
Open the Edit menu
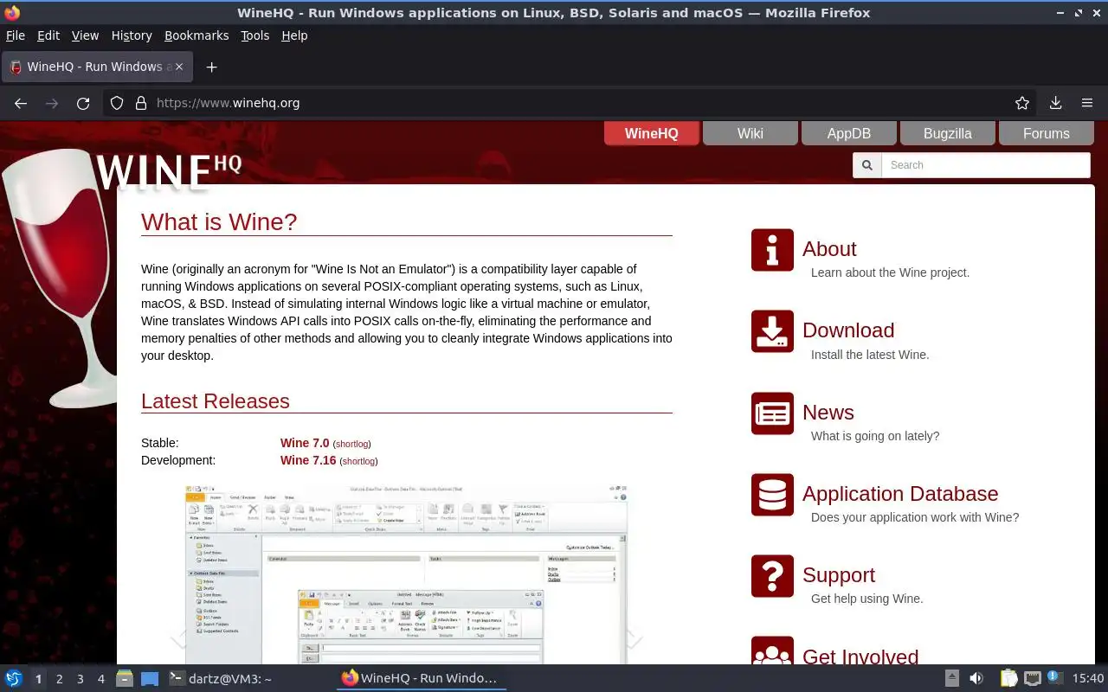coord(48,35)
